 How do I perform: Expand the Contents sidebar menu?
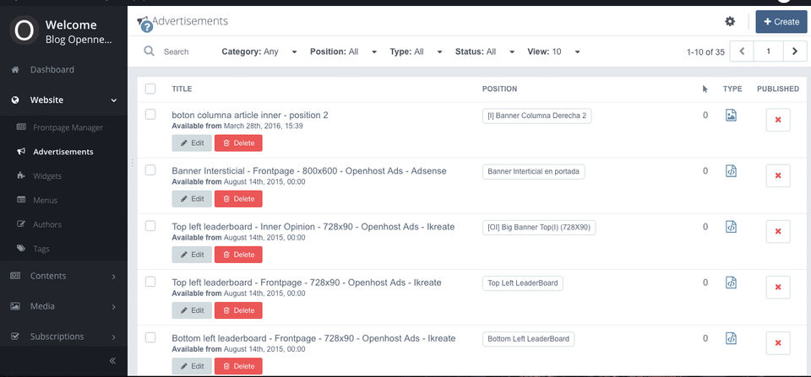tap(63, 276)
